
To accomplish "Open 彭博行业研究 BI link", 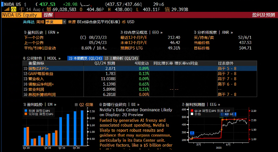I will (x=119, y=105).
